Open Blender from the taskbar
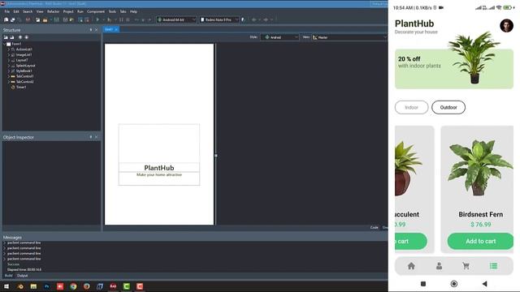The width and height of the screenshot is (520, 292). [x=20, y=286]
